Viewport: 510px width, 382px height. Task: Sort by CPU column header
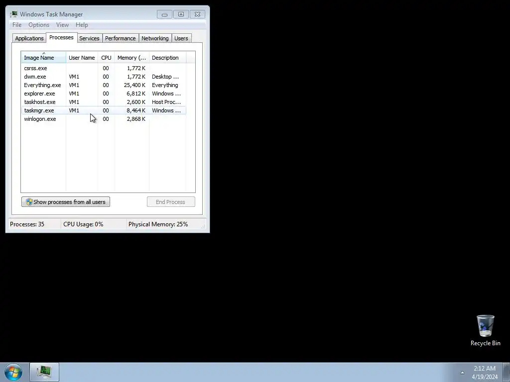[106, 58]
